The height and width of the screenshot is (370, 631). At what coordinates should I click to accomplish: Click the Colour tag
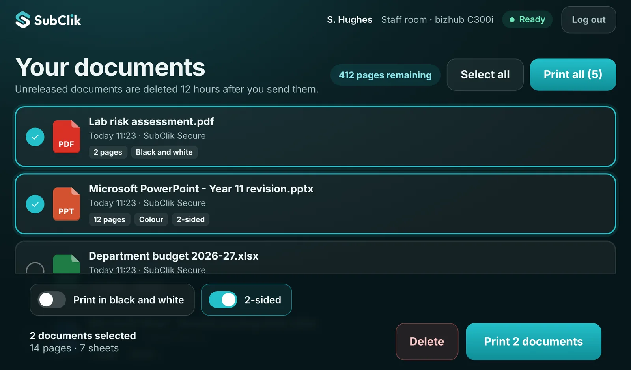click(x=151, y=219)
